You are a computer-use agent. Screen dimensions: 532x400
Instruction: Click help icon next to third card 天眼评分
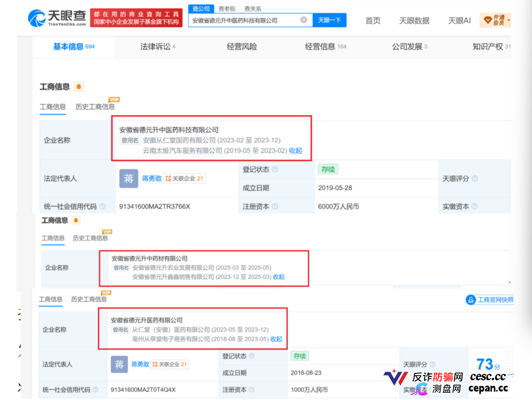(x=432, y=365)
